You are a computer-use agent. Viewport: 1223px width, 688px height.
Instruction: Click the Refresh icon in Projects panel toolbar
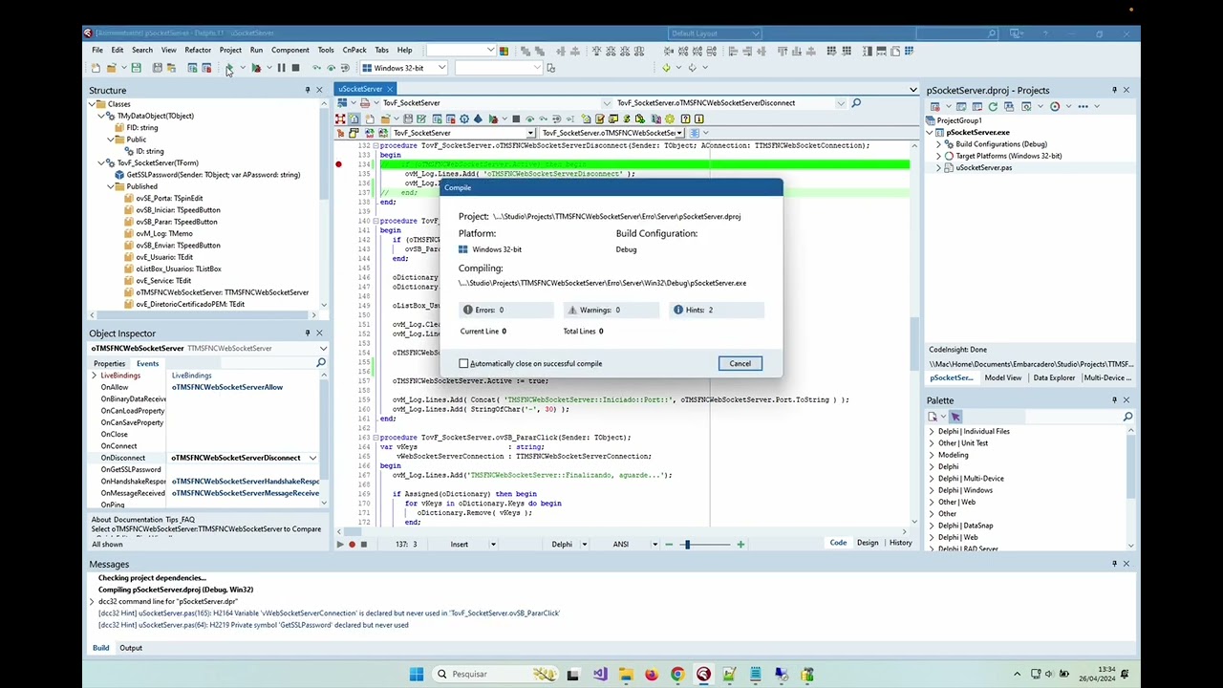pyautogui.click(x=993, y=106)
